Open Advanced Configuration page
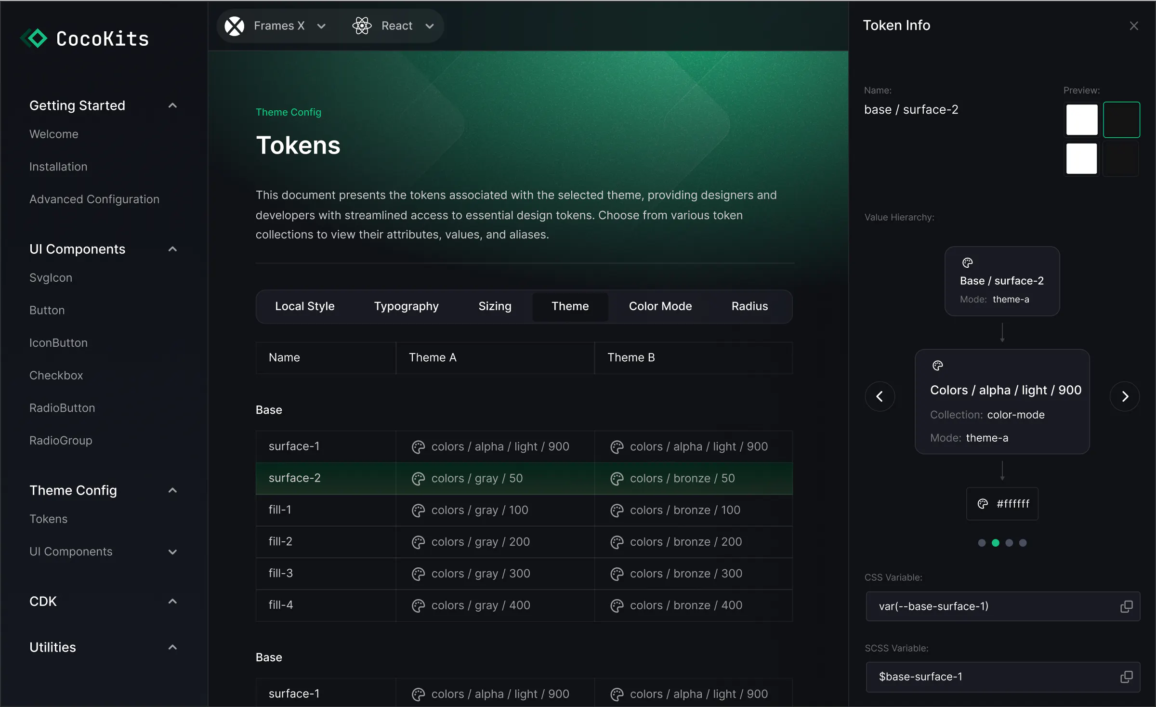This screenshot has width=1156, height=707. 94,199
